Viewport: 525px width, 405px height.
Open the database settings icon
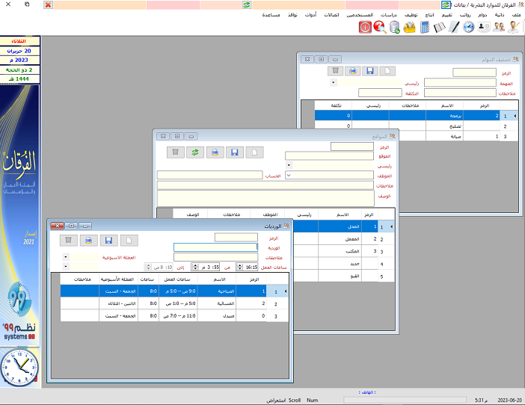[394, 28]
